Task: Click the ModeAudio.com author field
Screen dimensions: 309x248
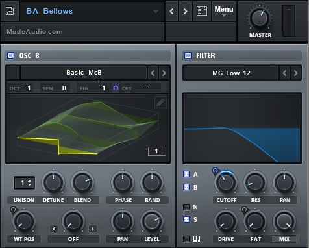Action: (x=82, y=32)
